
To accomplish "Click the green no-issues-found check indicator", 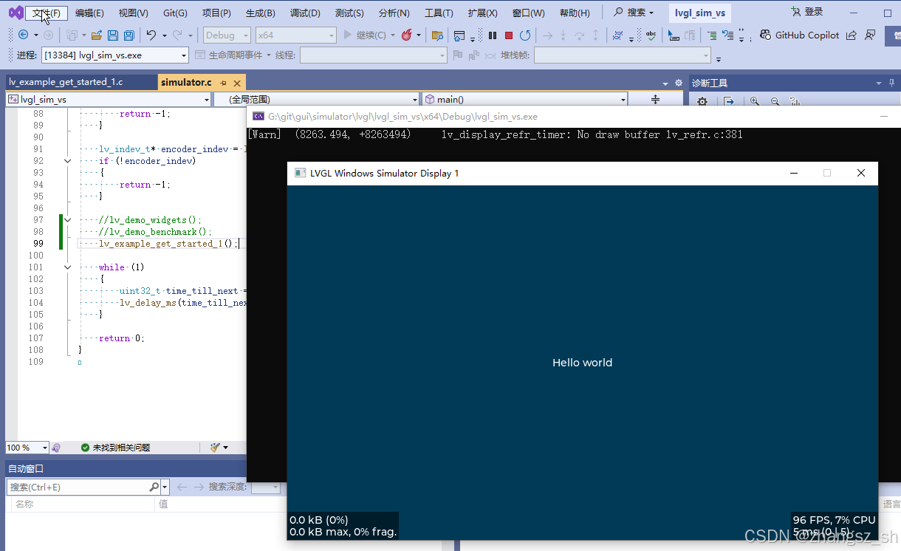I will [85, 448].
